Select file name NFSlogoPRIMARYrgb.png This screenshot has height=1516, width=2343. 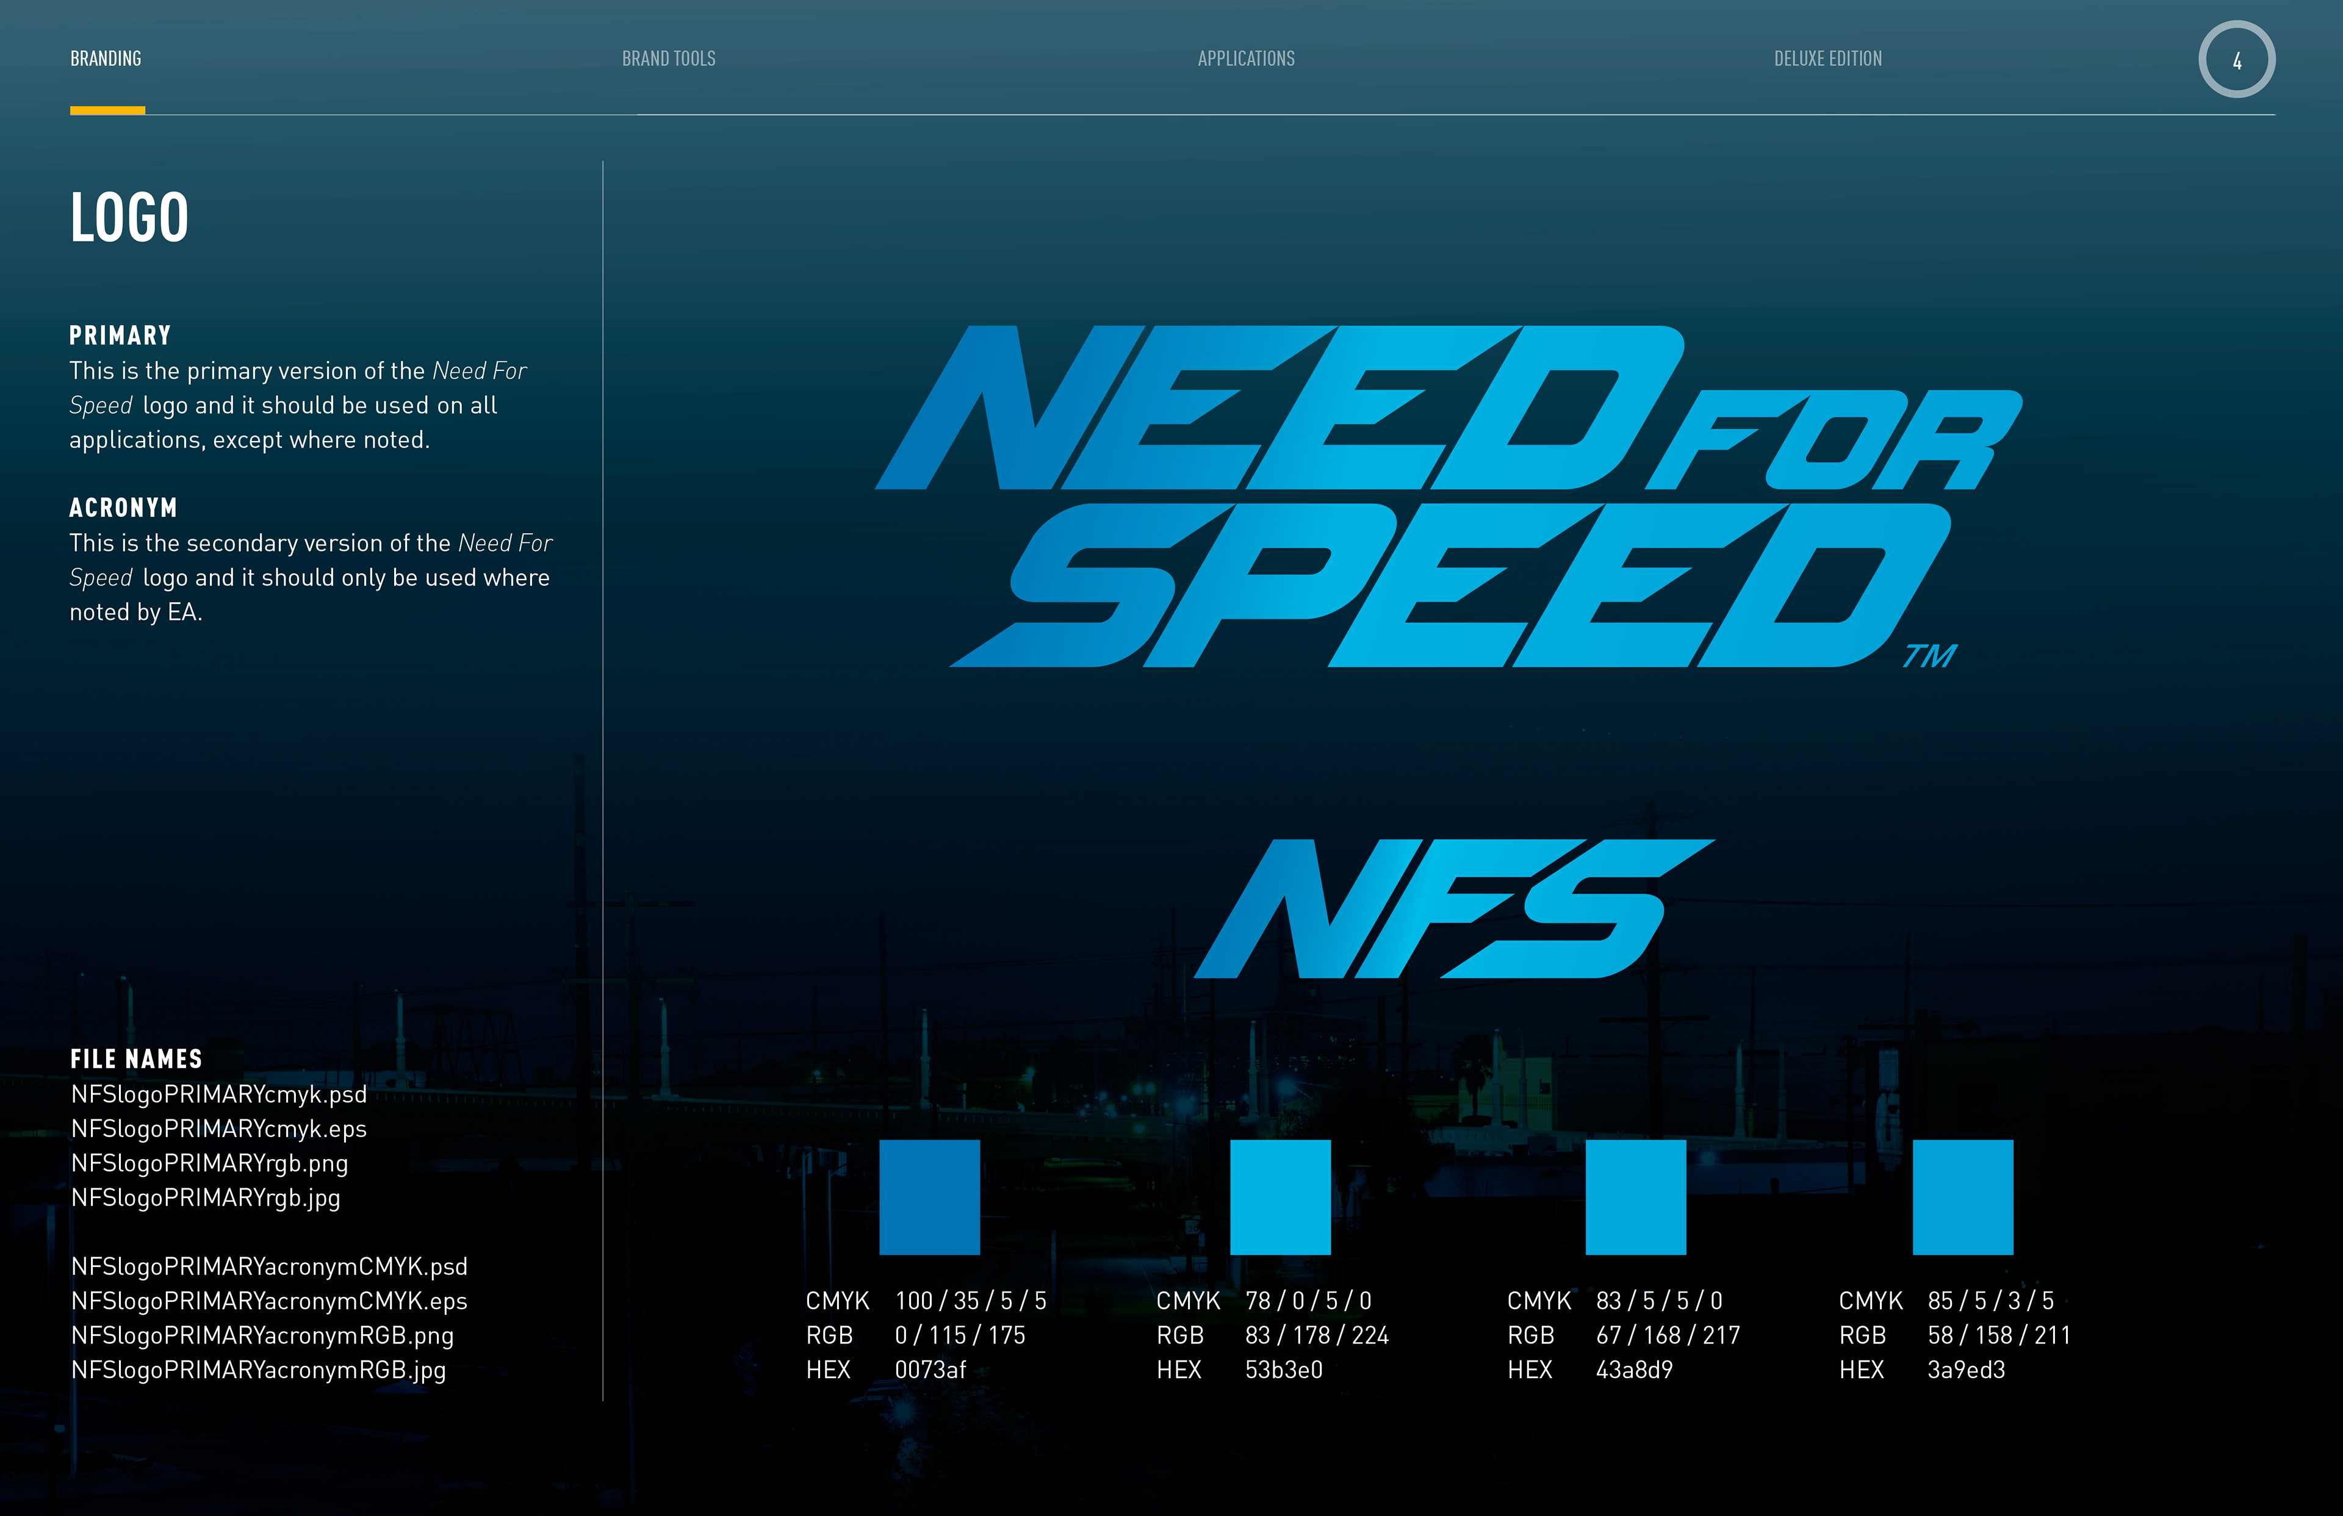pyautogui.click(x=210, y=1163)
